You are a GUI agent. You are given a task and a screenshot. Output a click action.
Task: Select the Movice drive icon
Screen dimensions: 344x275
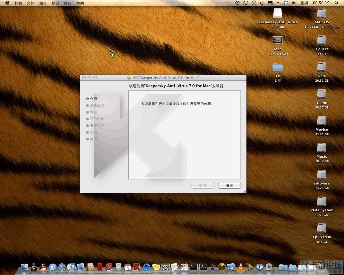click(322, 121)
